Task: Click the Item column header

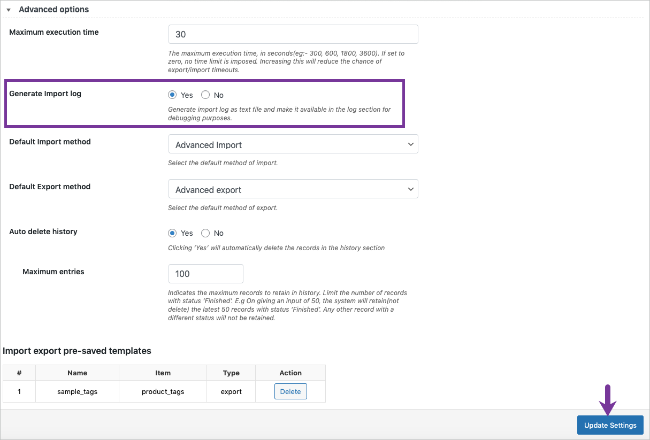Action: click(163, 373)
